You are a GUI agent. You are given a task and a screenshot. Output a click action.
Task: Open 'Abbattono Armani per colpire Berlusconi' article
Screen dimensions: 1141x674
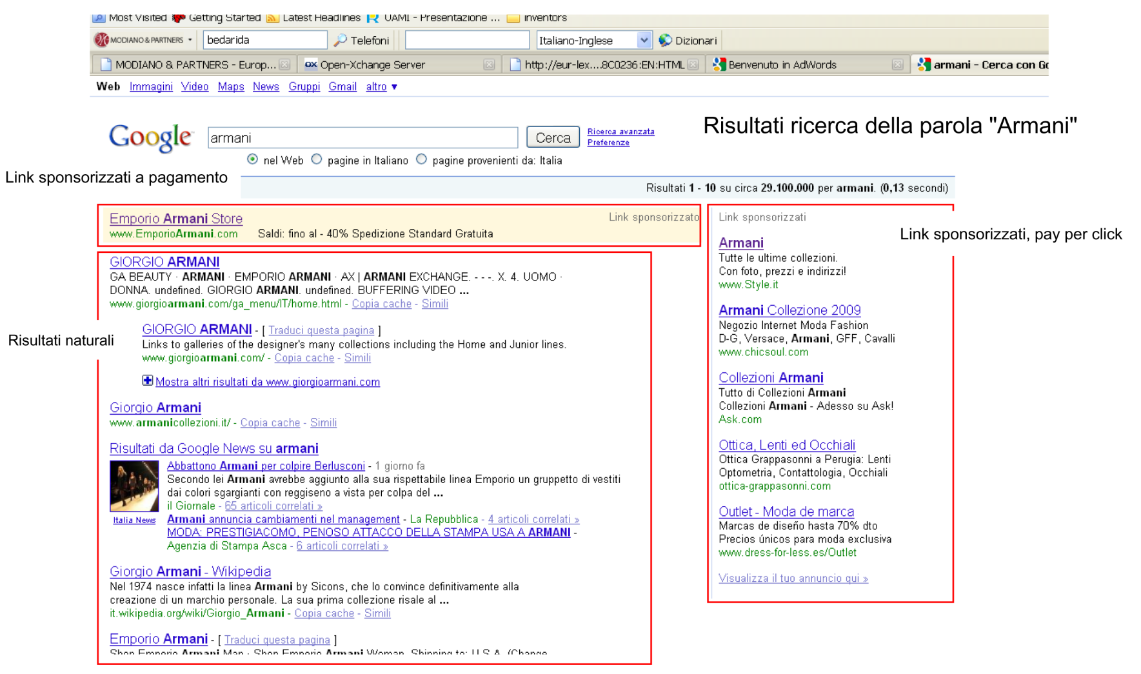266,466
